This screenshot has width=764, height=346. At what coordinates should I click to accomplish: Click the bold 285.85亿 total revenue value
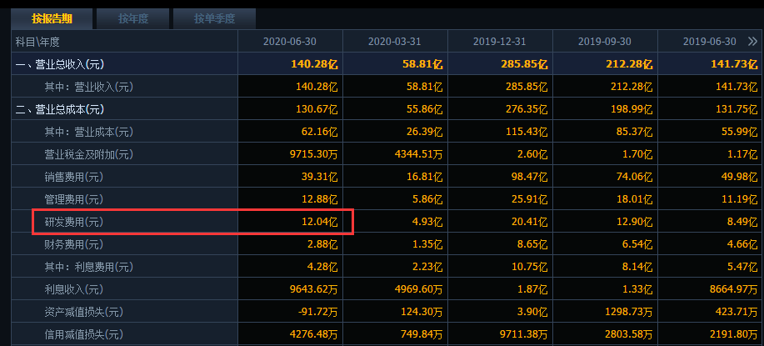(524, 64)
